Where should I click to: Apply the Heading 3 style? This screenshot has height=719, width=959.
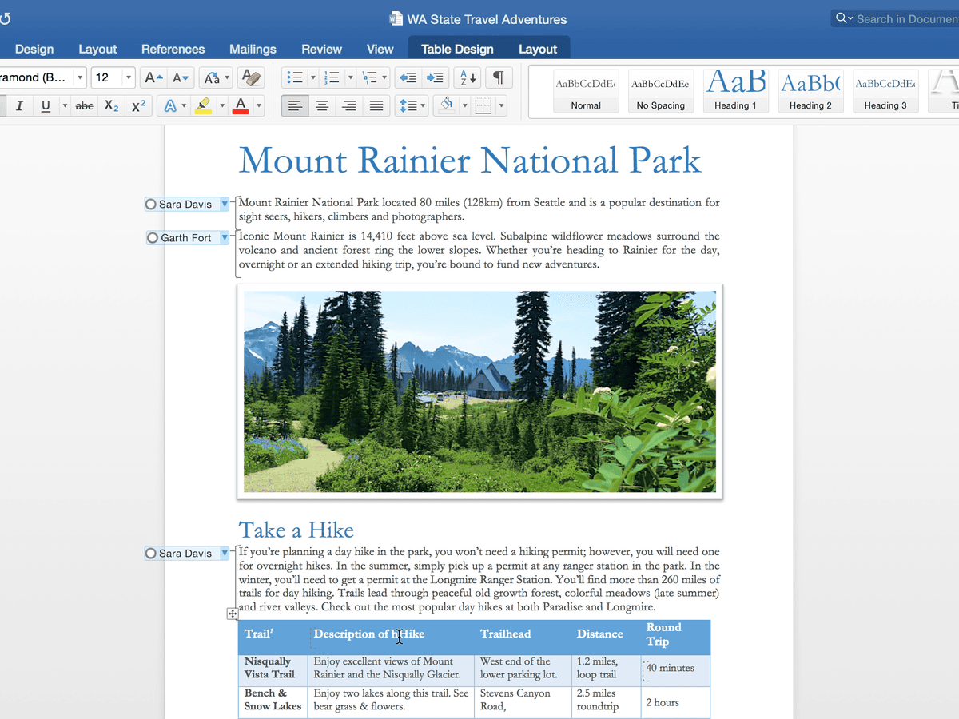(885, 91)
